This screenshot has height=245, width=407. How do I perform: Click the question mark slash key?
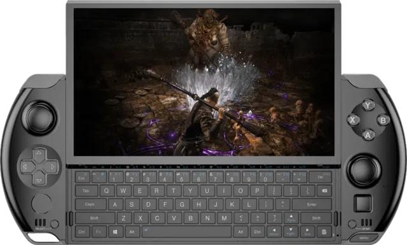coord(274,218)
